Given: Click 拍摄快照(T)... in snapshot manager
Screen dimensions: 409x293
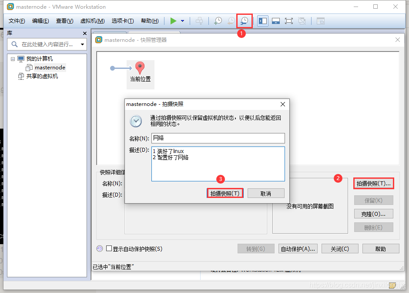Looking at the screenshot, I should [373, 184].
